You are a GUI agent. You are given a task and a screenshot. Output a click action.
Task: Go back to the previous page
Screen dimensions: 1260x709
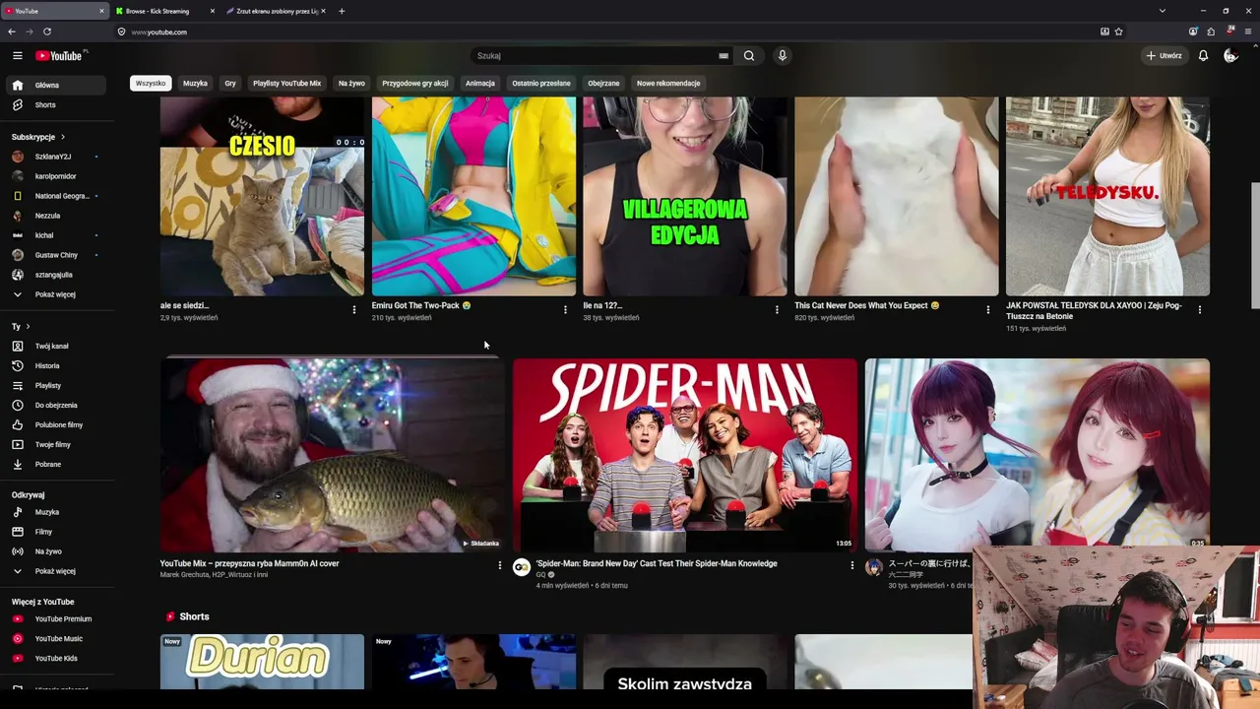click(x=12, y=32)
